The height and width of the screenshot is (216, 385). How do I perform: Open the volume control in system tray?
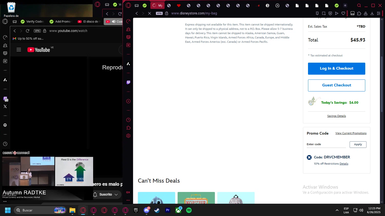pos(361,210)
